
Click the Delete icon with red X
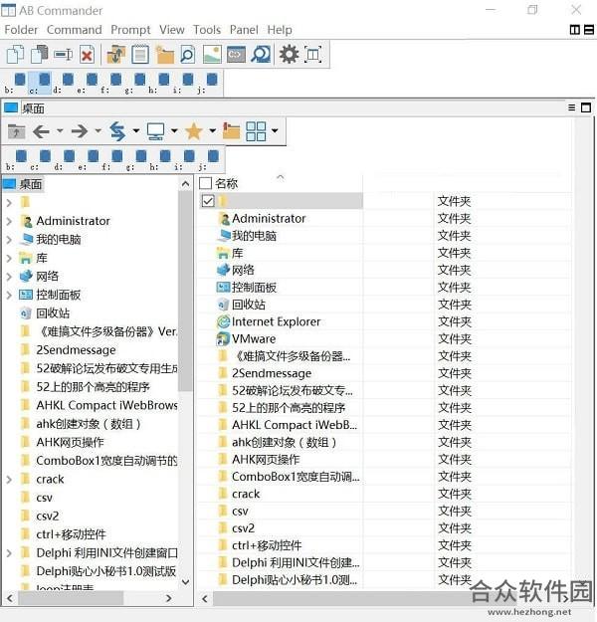point(87,55)
